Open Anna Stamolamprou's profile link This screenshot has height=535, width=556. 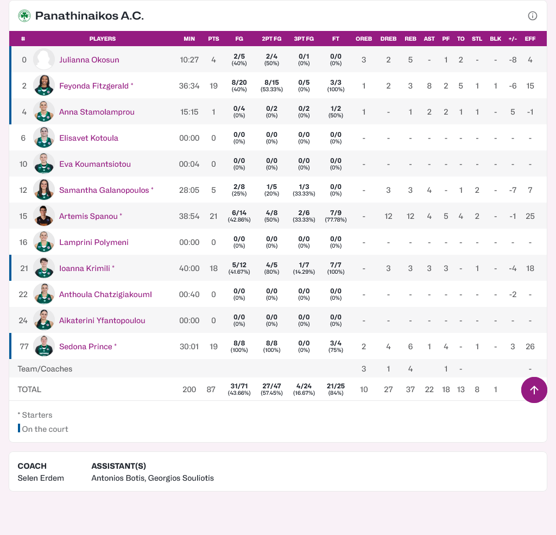click(97, 112)
